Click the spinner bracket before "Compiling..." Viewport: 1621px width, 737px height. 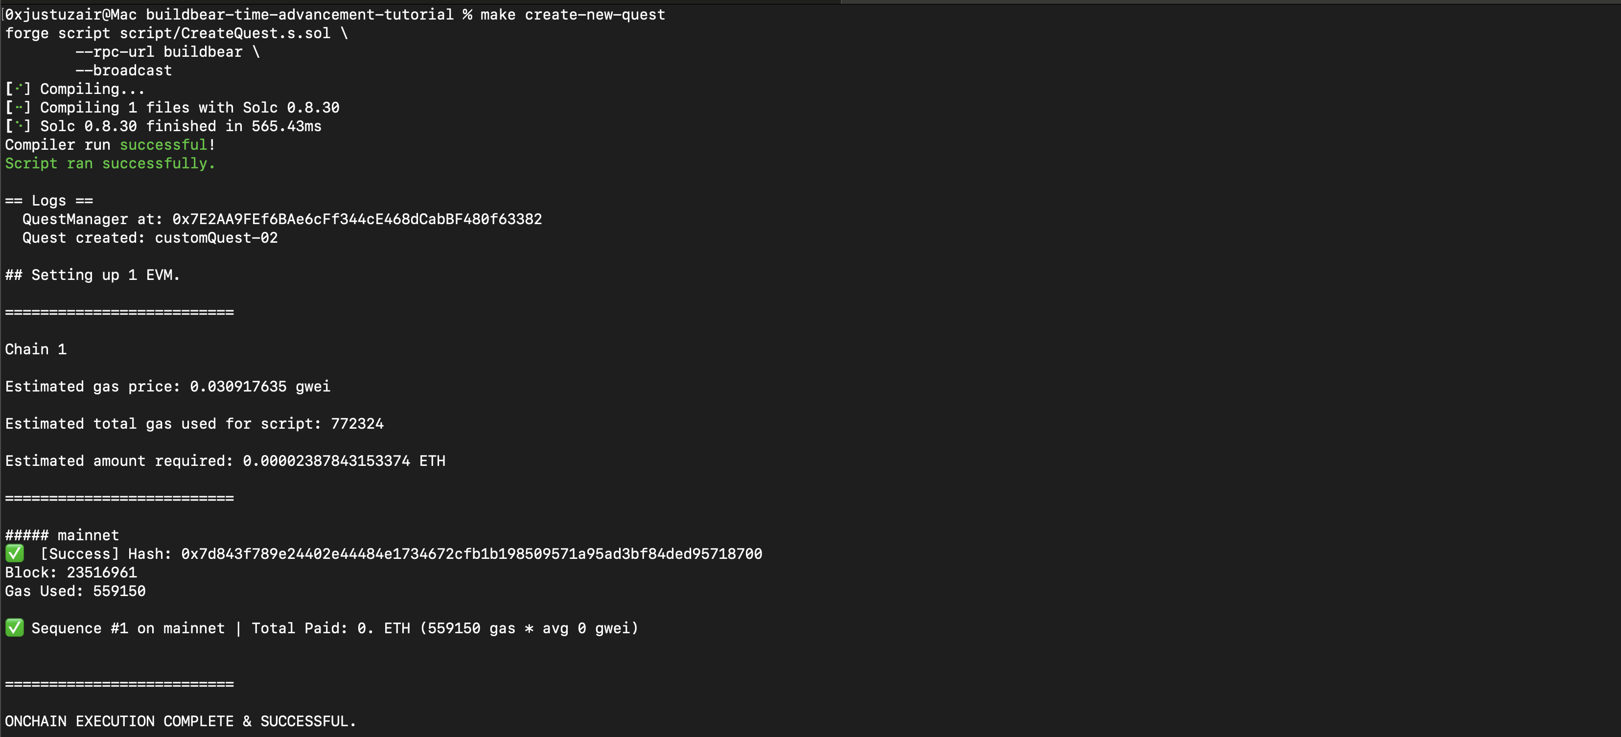tap(18, 90)
